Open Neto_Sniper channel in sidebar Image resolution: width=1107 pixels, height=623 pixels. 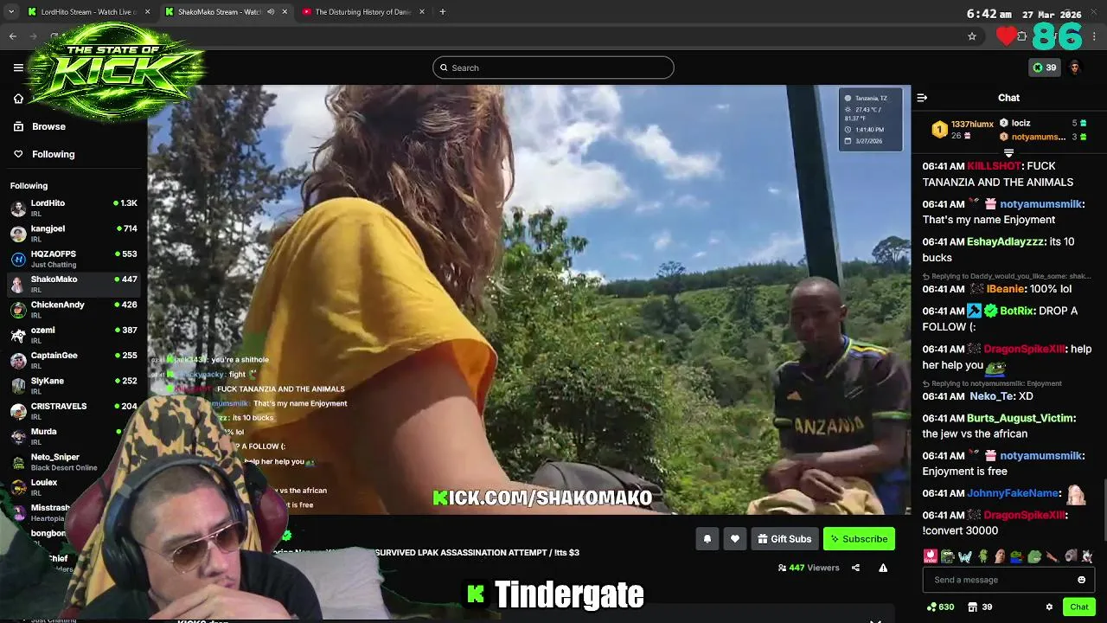tap(74, 461)
